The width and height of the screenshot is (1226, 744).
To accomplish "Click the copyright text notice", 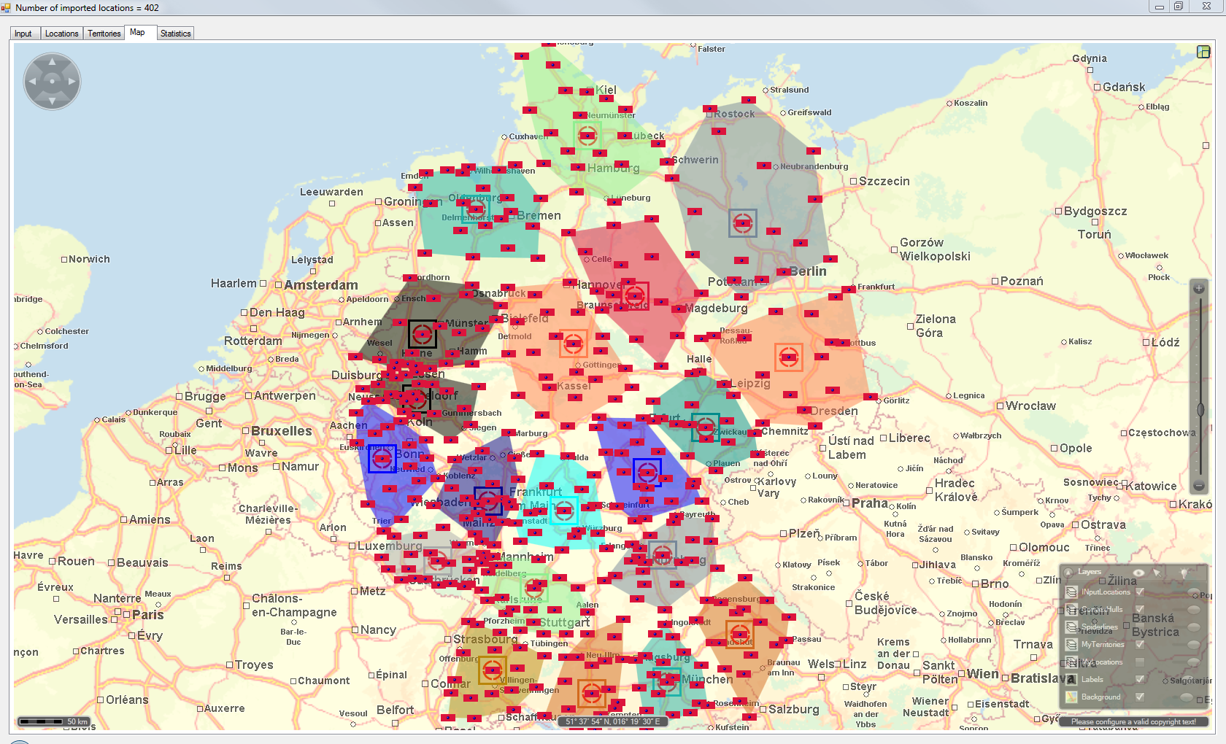I will [1133, 721].
